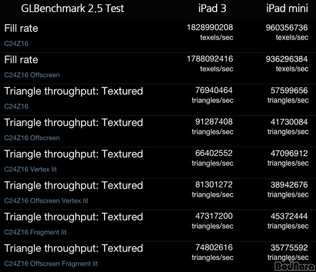Click the GLBenchmark 2.5 Test header
The width and height of the screenshot is (316, 272).
point(72,9)
